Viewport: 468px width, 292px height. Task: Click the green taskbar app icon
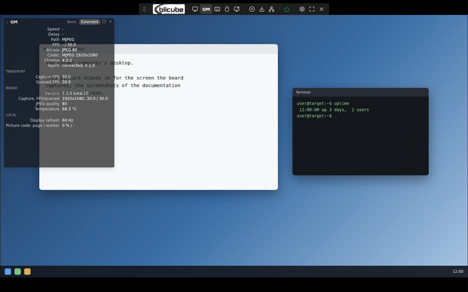click(x=18, y=272)
